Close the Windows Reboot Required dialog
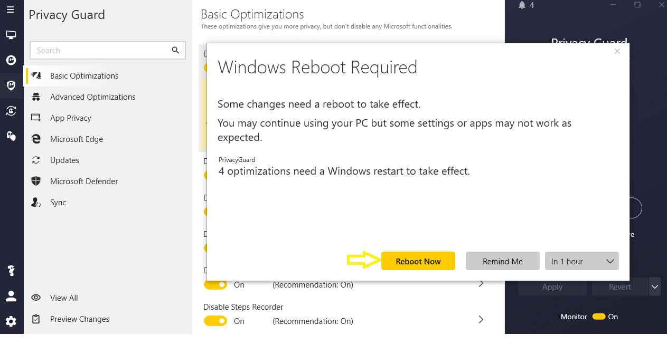This screenshot has height=344, width=667. tap(618, 51)
